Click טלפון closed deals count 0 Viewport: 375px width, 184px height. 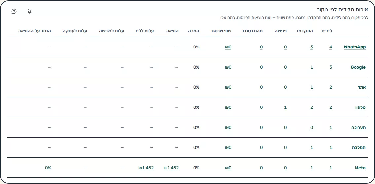[x=261, y=107]
